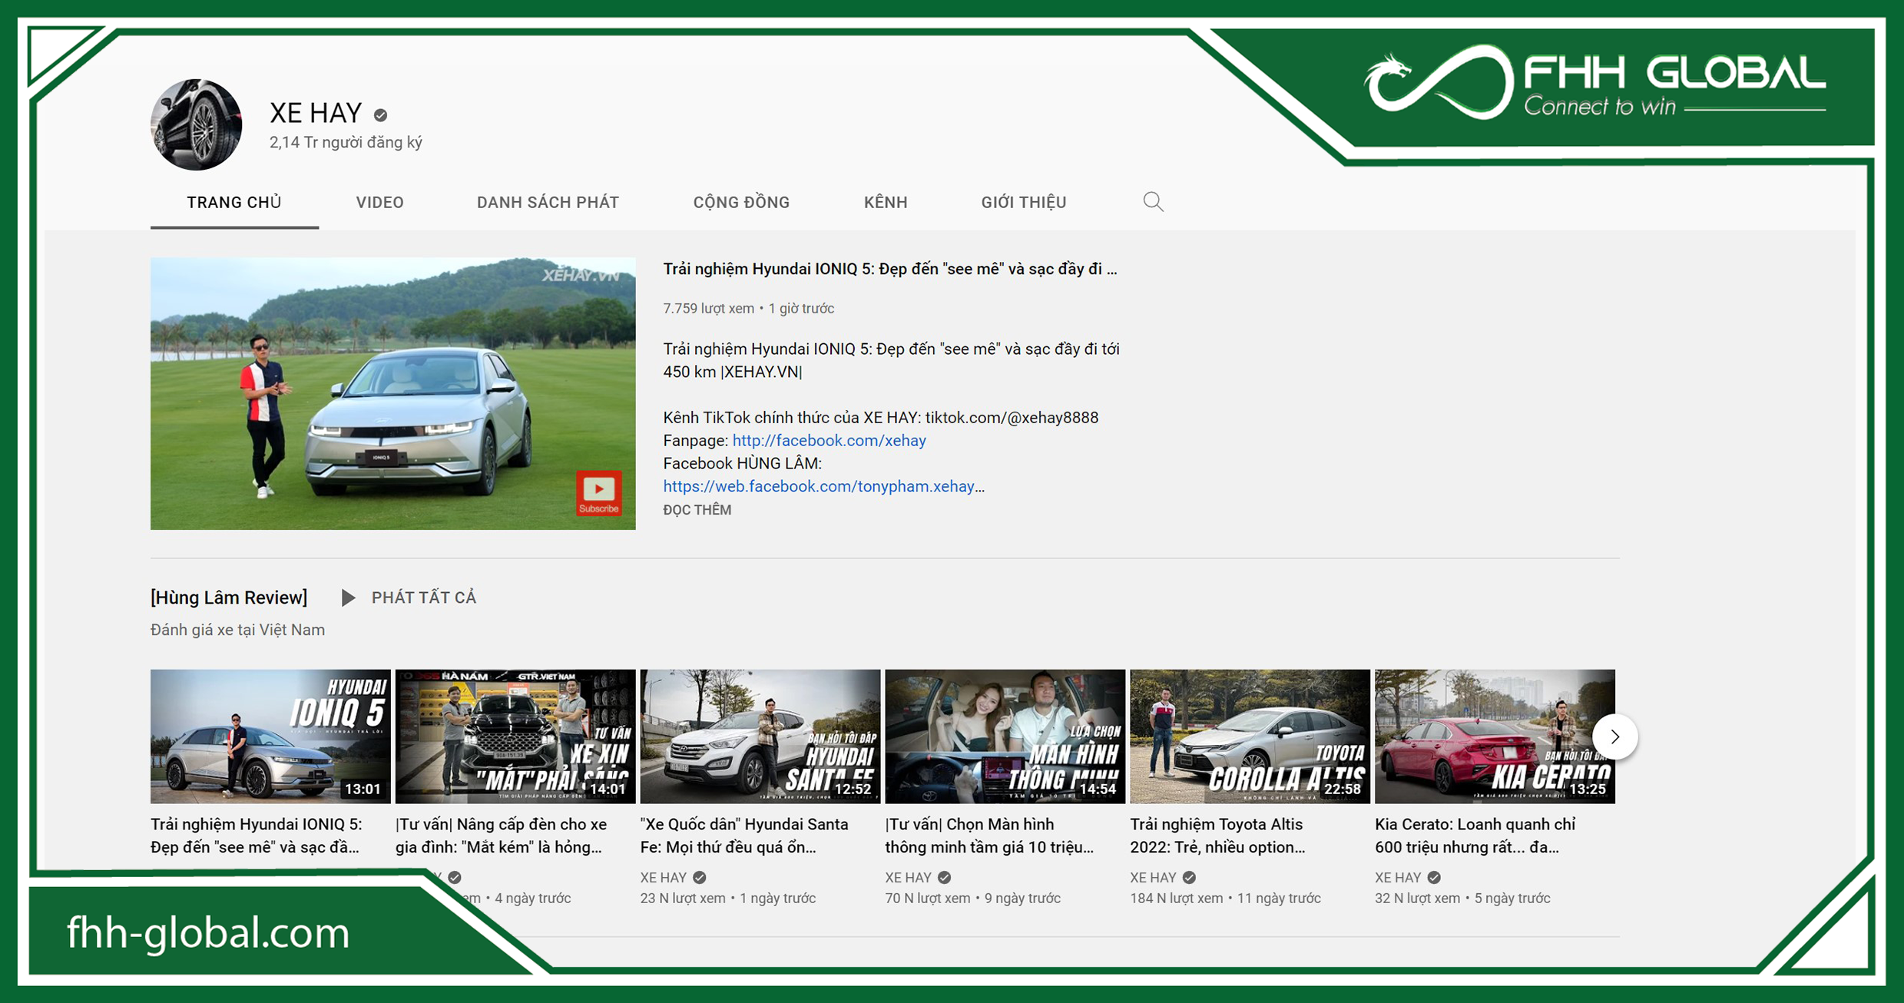This screenshot has width=1904, height=1003.
Task: Click the verified checkmark under the Toyota Altis video
Action: [1189, 877]
